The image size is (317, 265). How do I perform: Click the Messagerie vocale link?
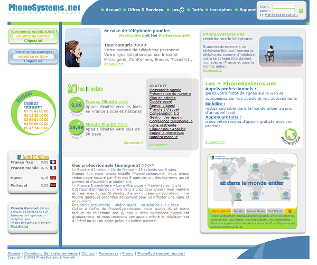(165, 90)
